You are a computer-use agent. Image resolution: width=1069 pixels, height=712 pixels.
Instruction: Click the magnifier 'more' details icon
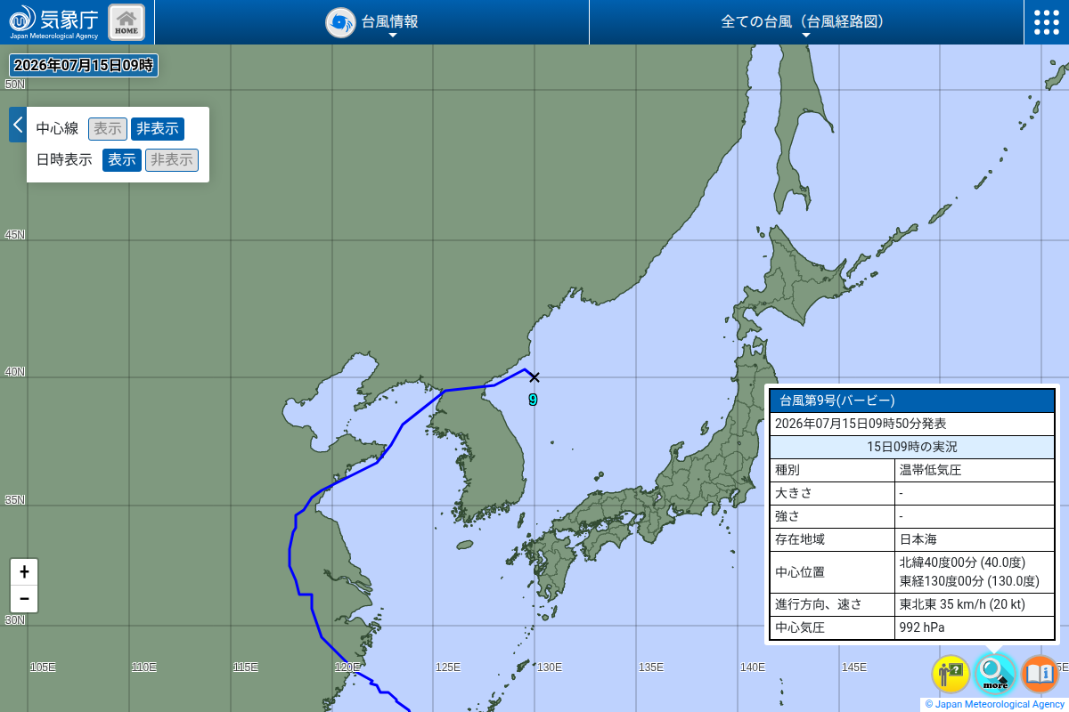point(995,674)
